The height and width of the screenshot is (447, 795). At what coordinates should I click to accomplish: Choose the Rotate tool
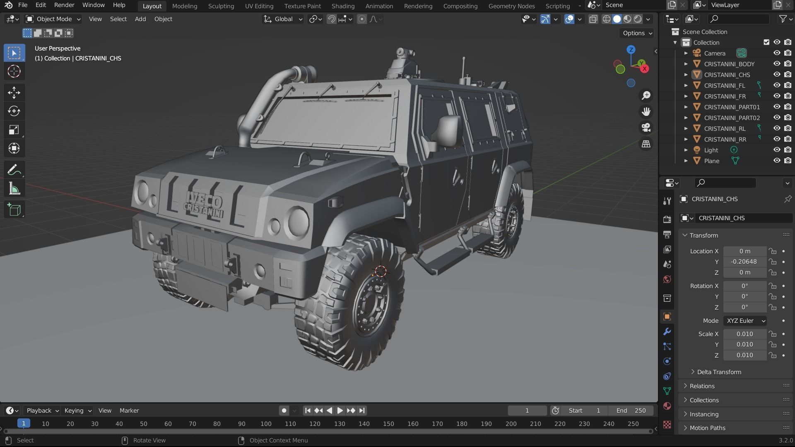14,111
